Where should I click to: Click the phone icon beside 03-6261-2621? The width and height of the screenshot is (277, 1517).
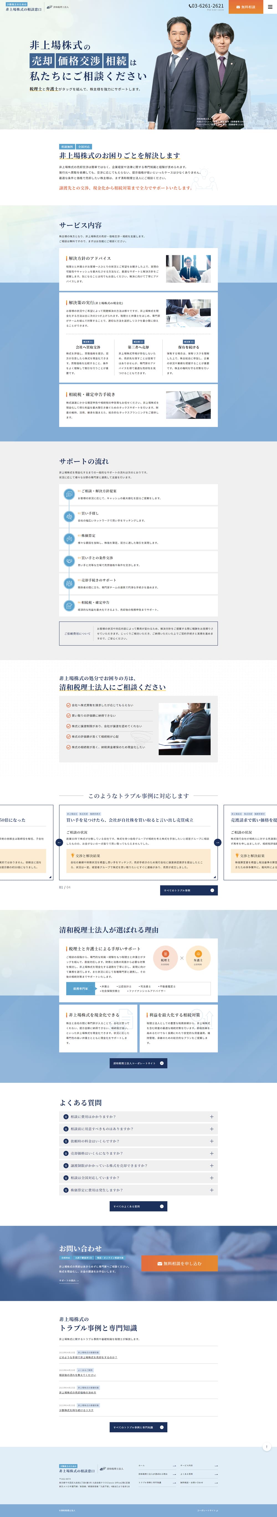[x=190, y=6]
